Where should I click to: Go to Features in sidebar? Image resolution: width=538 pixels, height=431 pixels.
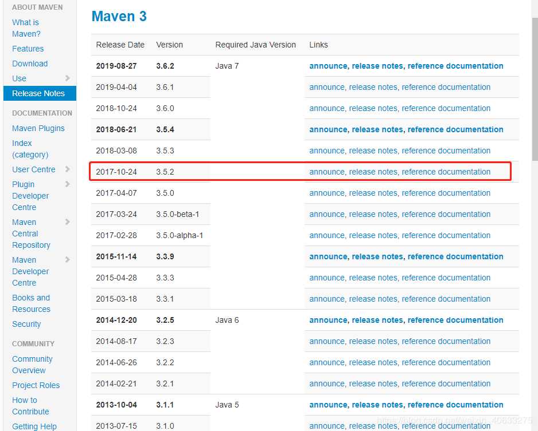coord(28,49)
